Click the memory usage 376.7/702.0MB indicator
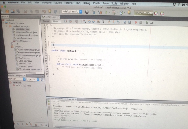188x129 pixels. coord(143,13)
